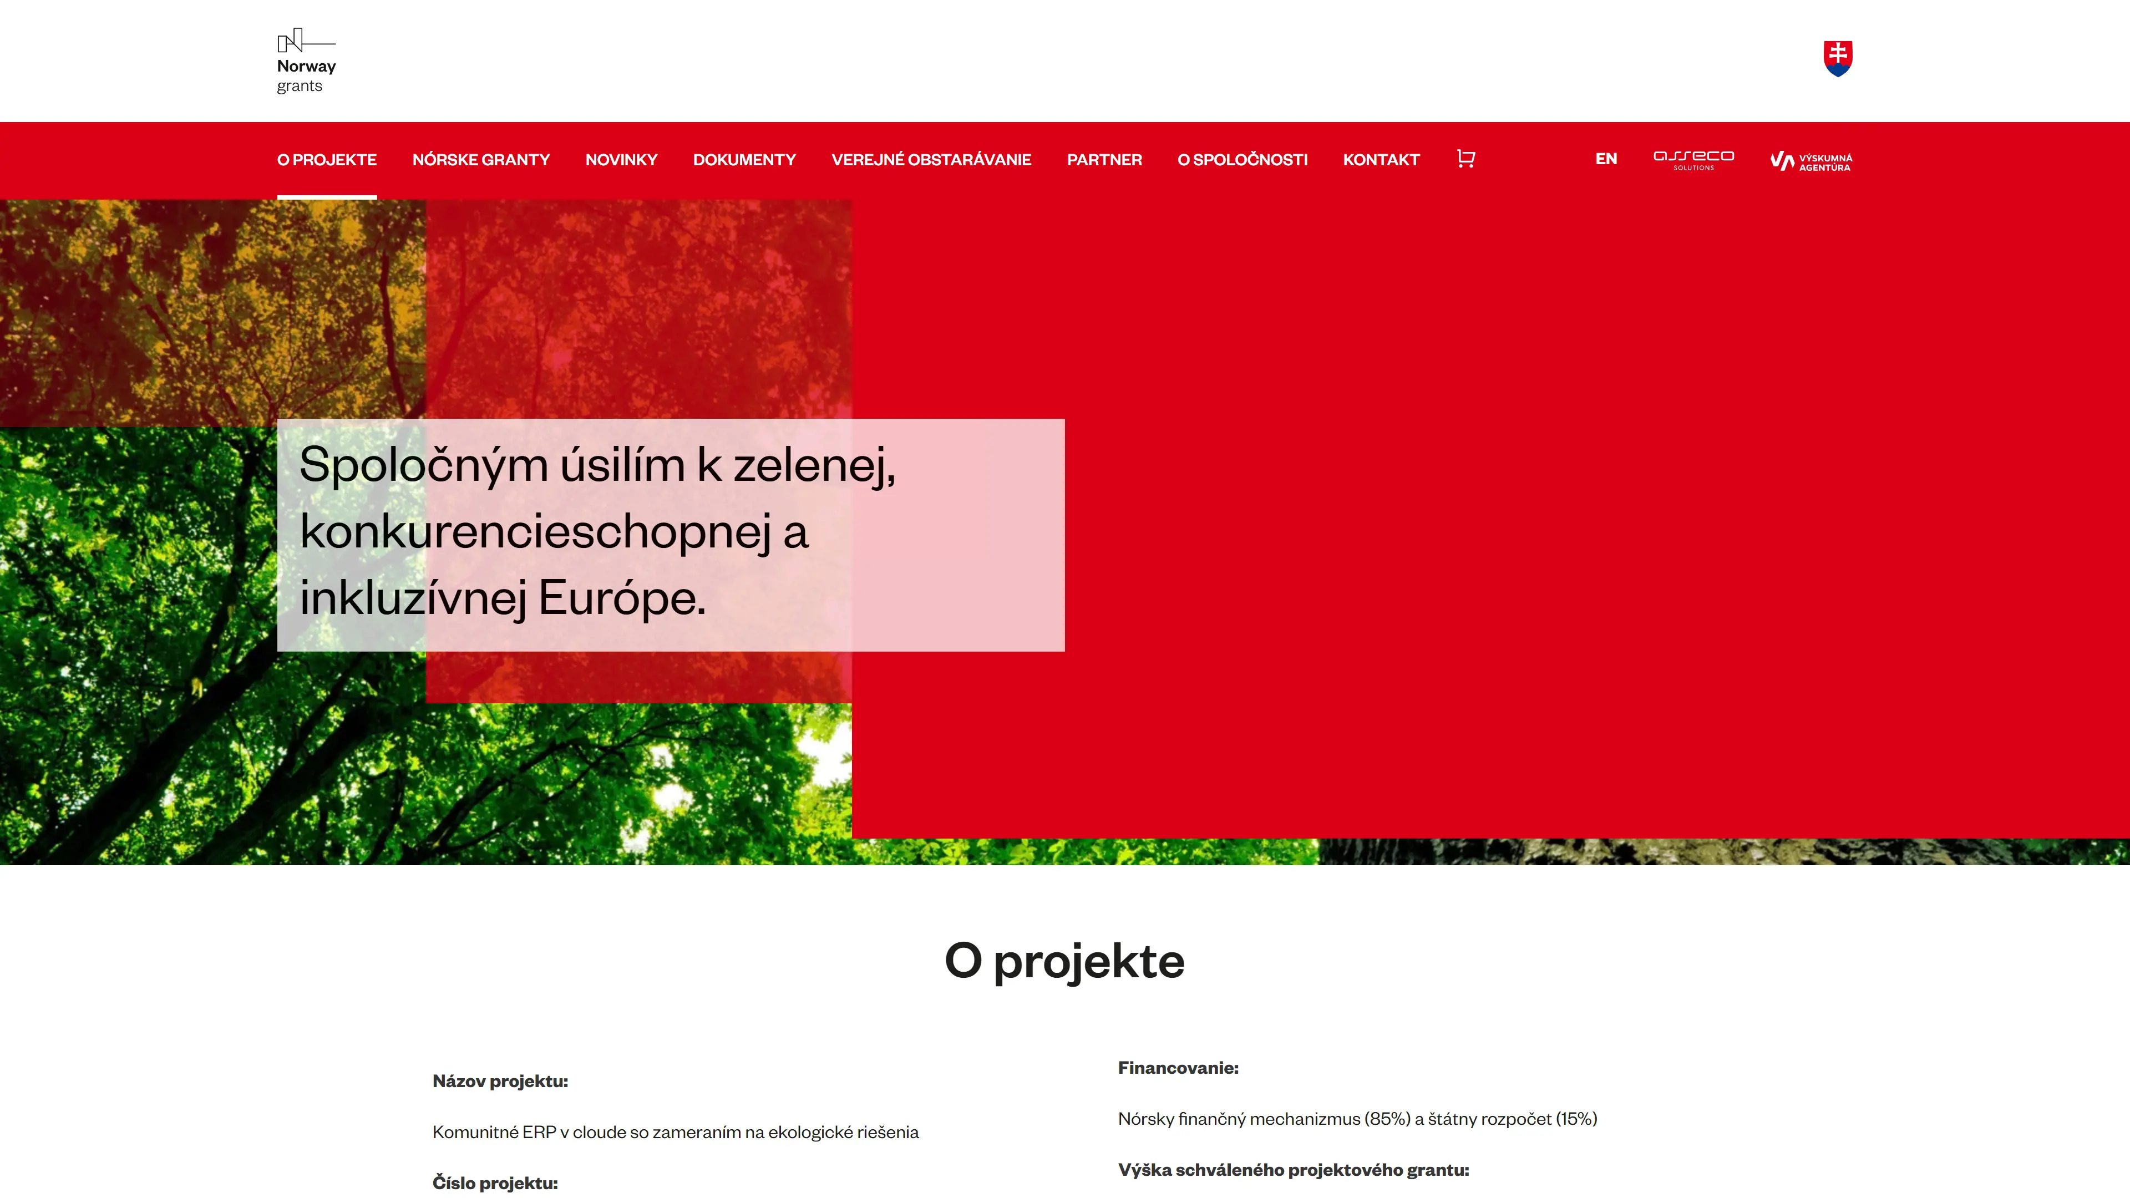Screen dimensions: 2130x1198
Task: Click the Dokumenty navigation link
Action: (x=744, y=159)
